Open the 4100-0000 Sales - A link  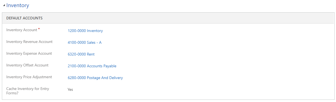pos(85,42)
